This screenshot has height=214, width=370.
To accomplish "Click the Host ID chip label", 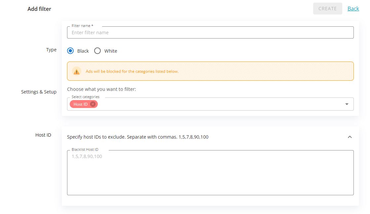I will [81, 104].
